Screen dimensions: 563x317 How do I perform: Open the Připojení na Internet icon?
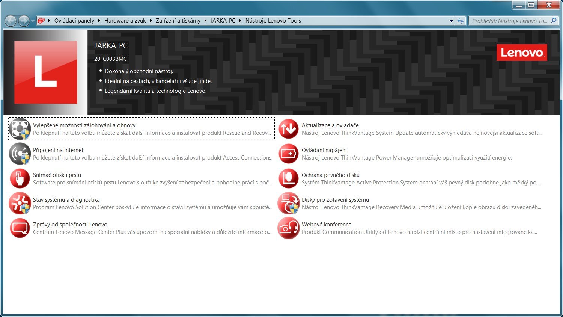[20, 154]
